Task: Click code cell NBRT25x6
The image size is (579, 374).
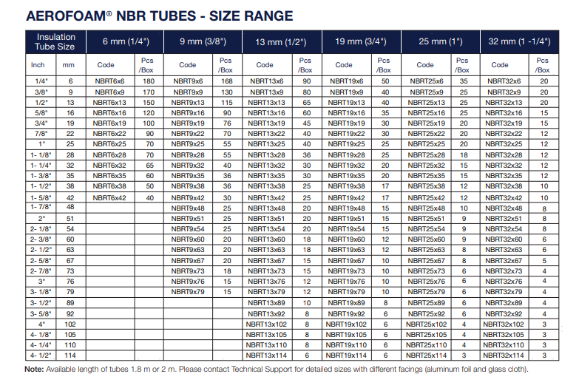Action: point(427,81)
